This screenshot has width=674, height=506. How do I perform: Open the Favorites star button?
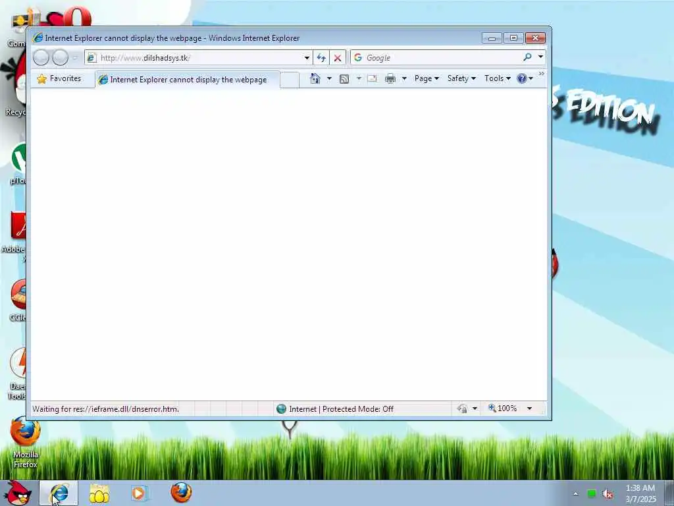tap(59, 79)
